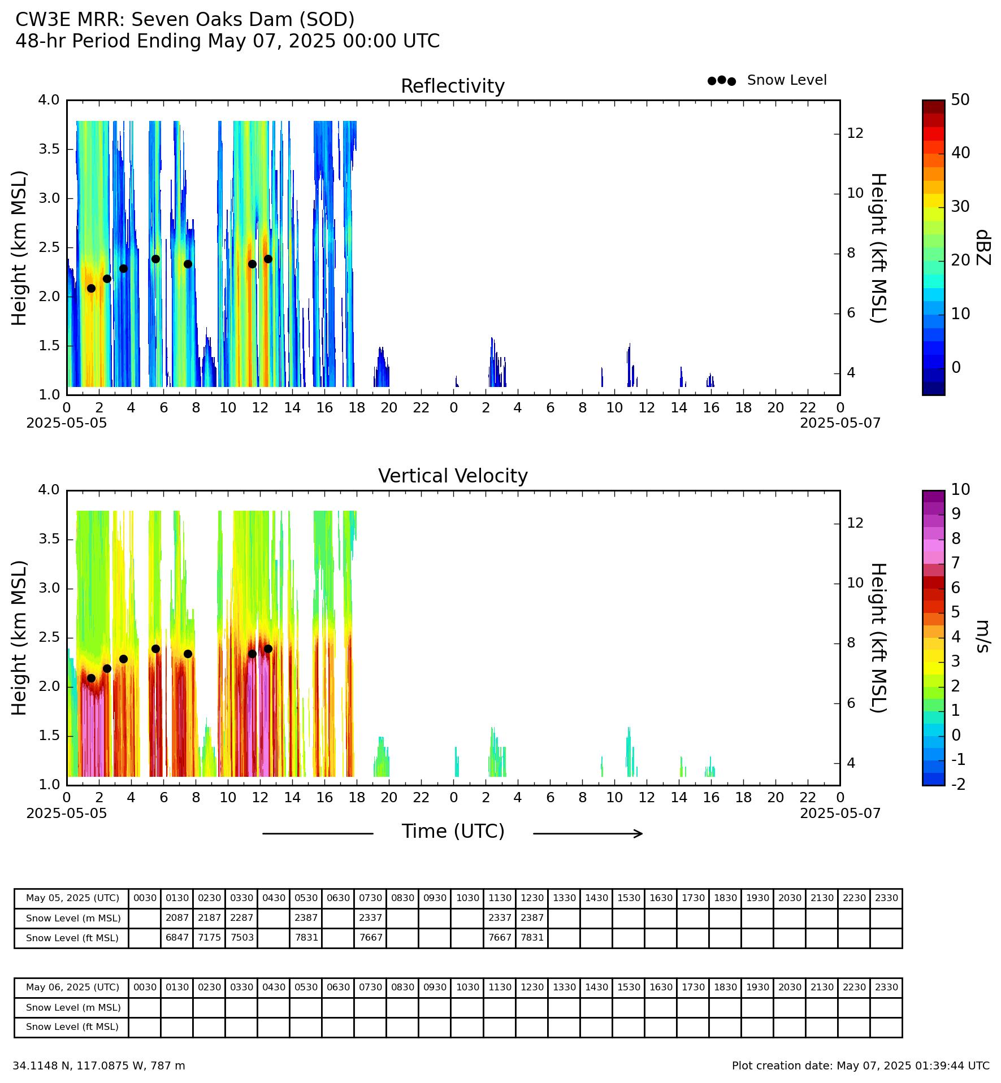Click snow level value 7175 ft cell
This screenshot has width=1001, height=1083.
tap(209, 938)
